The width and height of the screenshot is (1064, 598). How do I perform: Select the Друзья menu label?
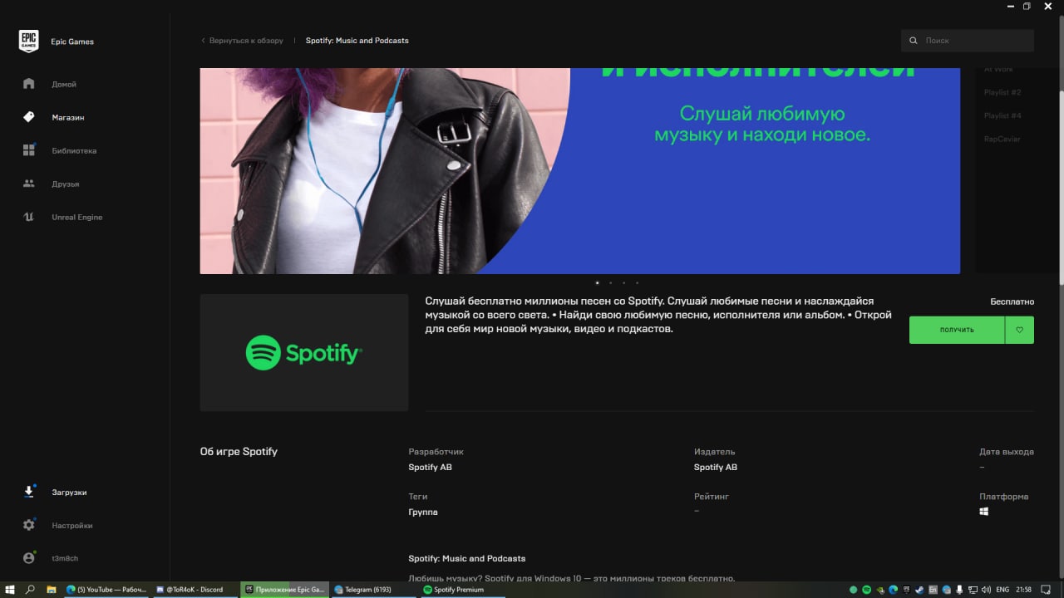(66, 184)
